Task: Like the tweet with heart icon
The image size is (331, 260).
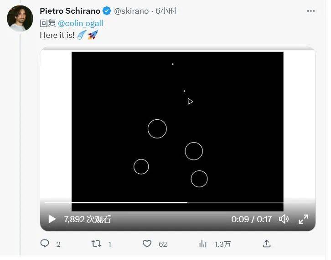Action: (147, 244)
